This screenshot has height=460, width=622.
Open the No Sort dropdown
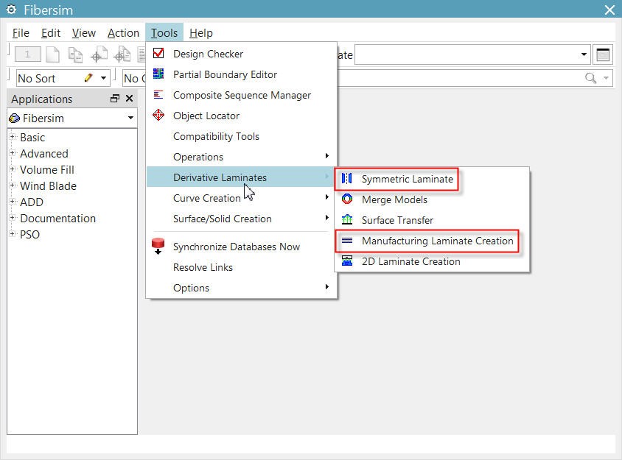pyautogui.click(x=104, y=78)
